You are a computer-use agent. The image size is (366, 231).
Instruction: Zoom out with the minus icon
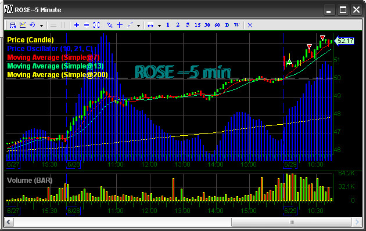click(x=87, y=25)
